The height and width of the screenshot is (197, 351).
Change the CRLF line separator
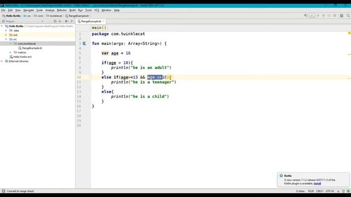coord(319,191)
